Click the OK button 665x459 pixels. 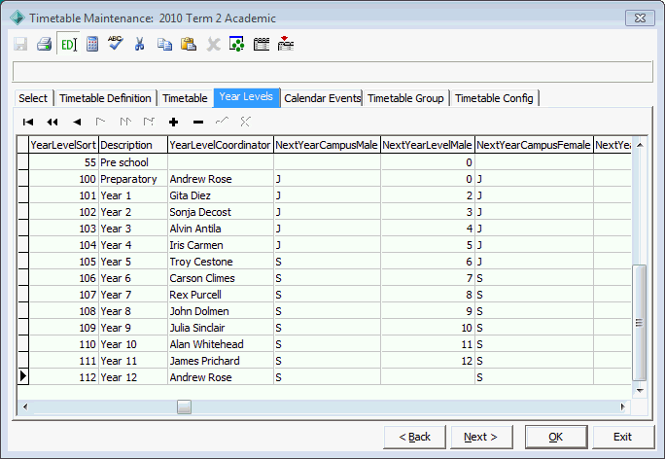(556, 437)
